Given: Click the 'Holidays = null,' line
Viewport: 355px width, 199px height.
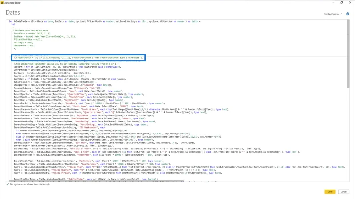Looking at the screenshot, I should (x=24, y=42).
